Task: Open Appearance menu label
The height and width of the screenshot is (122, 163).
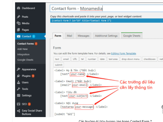Action: pyautogui.click(x=29, y=69)
